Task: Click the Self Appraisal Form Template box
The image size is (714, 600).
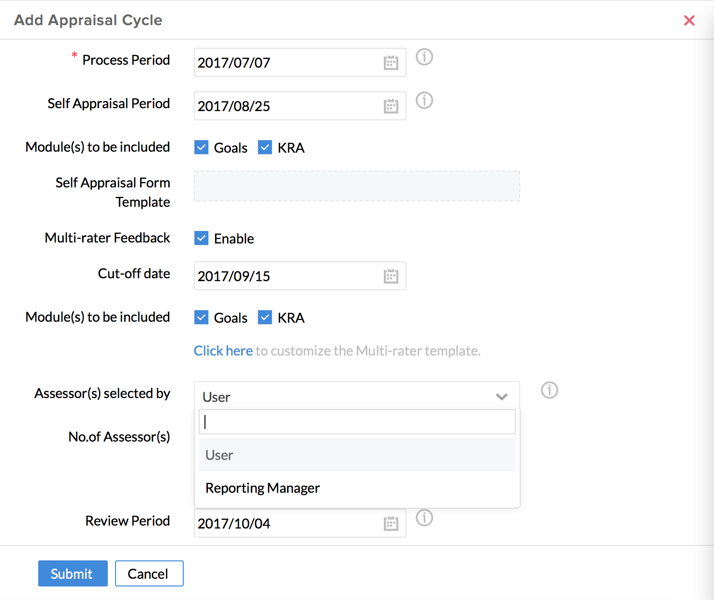Action: click(357, 186)
